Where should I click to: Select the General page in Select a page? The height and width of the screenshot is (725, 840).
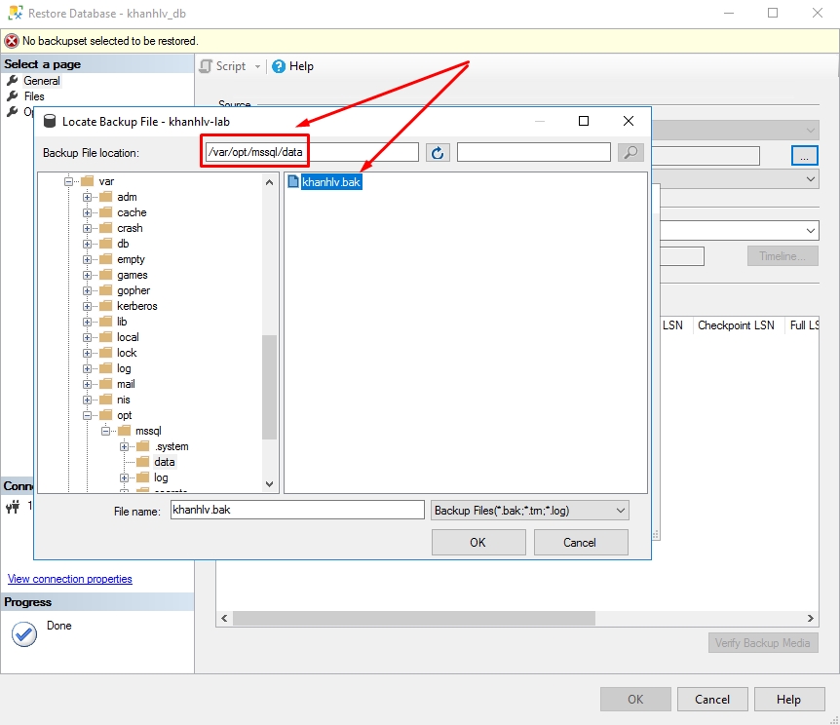(x=40, y=80)
